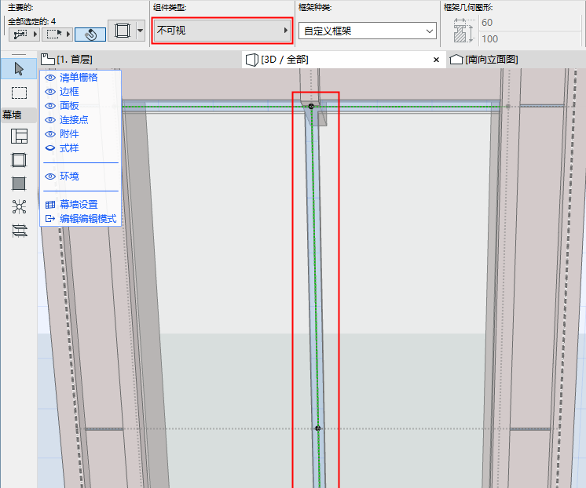Click the frame geometry profile icon
The image size is (586, 488).
click(463, 31)
